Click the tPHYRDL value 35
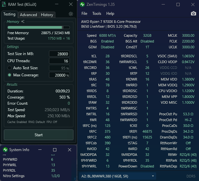Screen dimensions: 199x181 coord(147,161)
